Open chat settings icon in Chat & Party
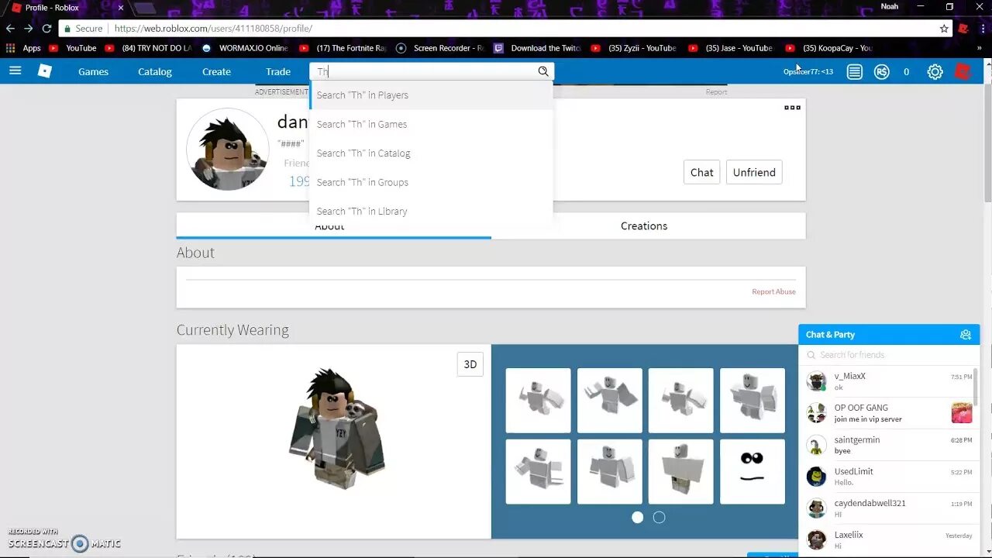Image resolution: width=992 pixels, height=558 pixels. tap(966, 335)
